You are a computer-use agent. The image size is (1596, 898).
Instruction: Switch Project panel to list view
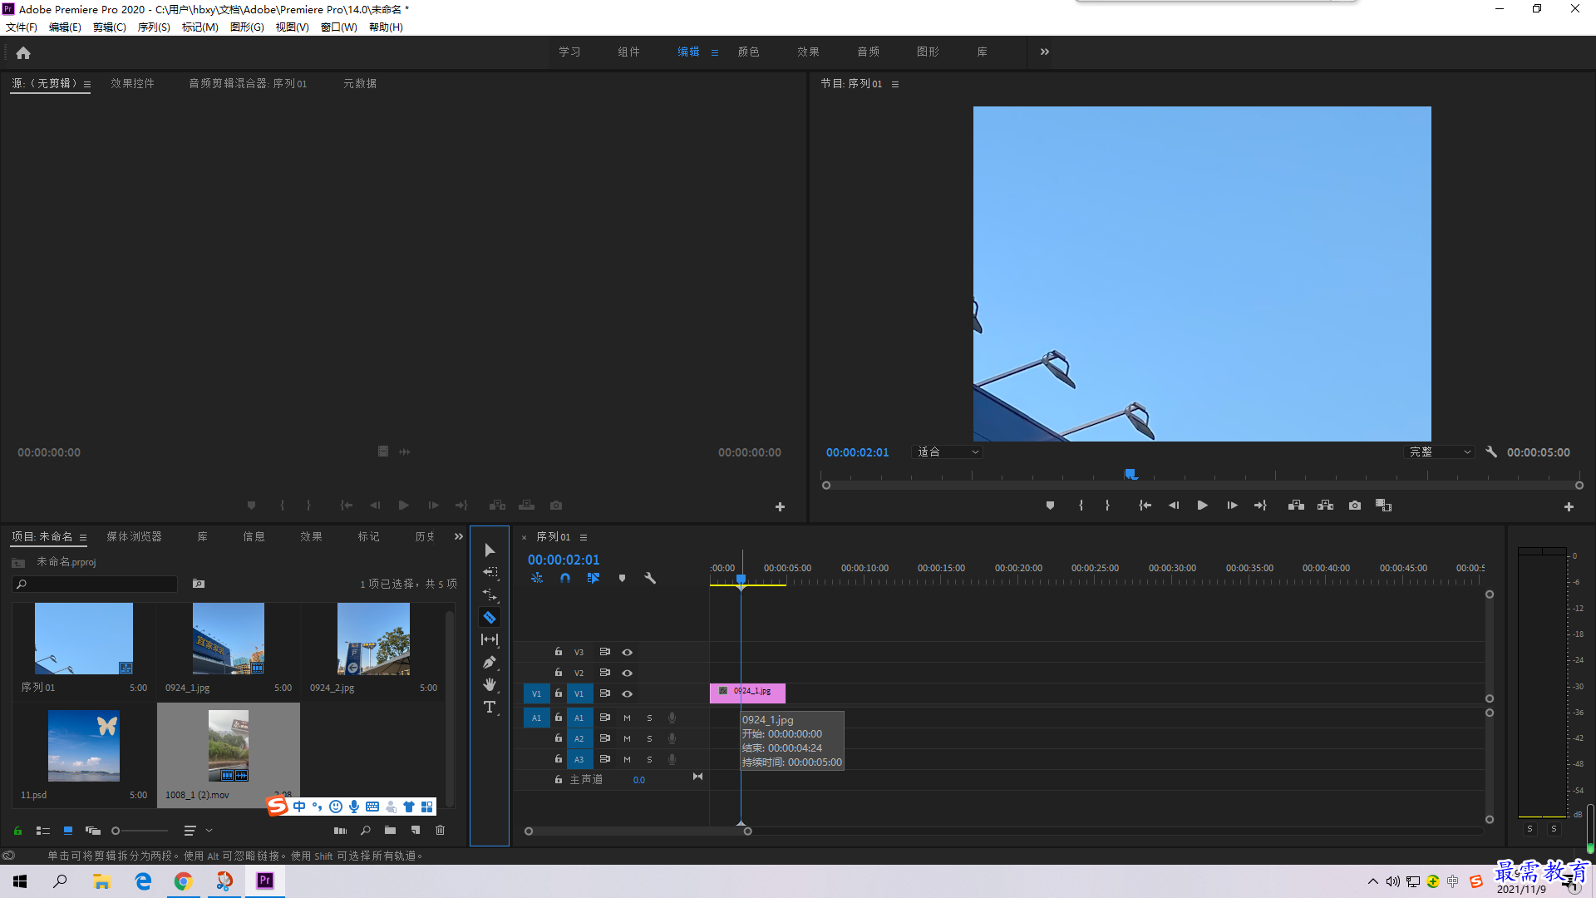pyautogui.click(x=43, y=830)
